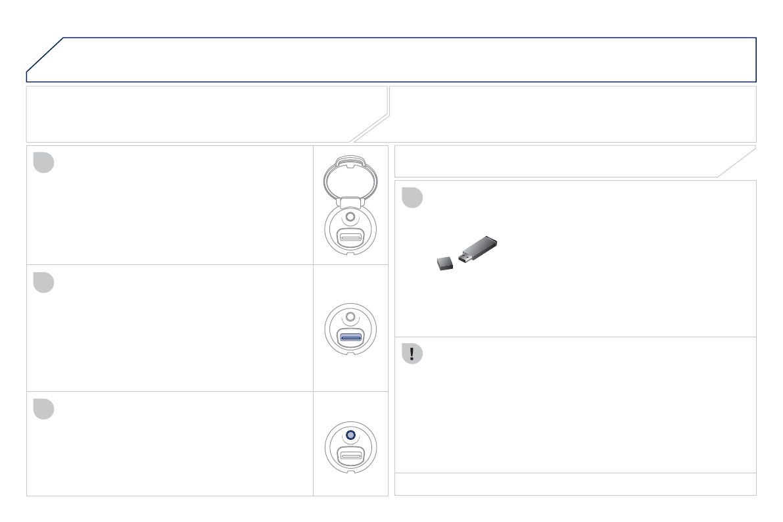Image resolution: width=783 pixels, height=522 pixels.
Task: Click the small round jack below the open cover
Action: [x=350, y=217]
